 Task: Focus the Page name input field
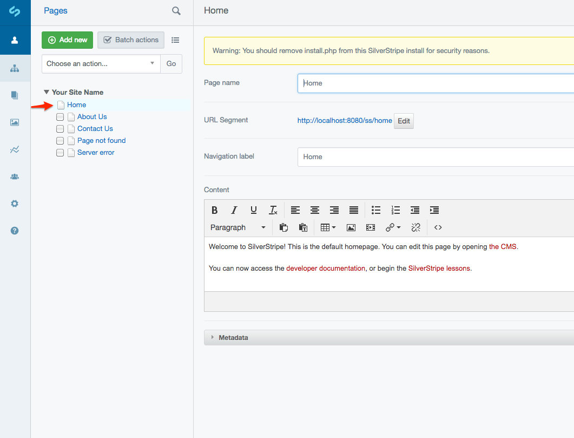[x=436, y=83]
